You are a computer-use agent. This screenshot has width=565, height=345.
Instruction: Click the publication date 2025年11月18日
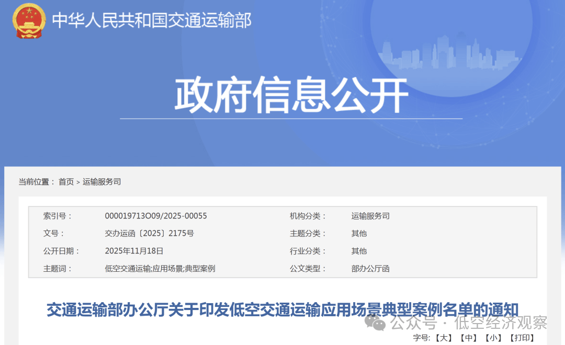coord(134,251)
